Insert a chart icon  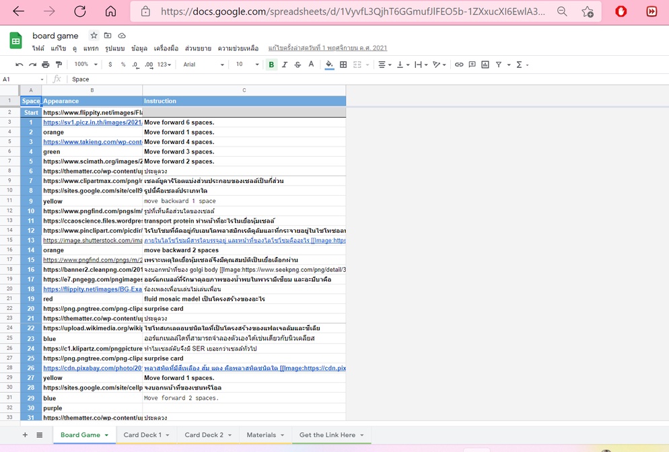pyautogui.click(x=485, y=65)
